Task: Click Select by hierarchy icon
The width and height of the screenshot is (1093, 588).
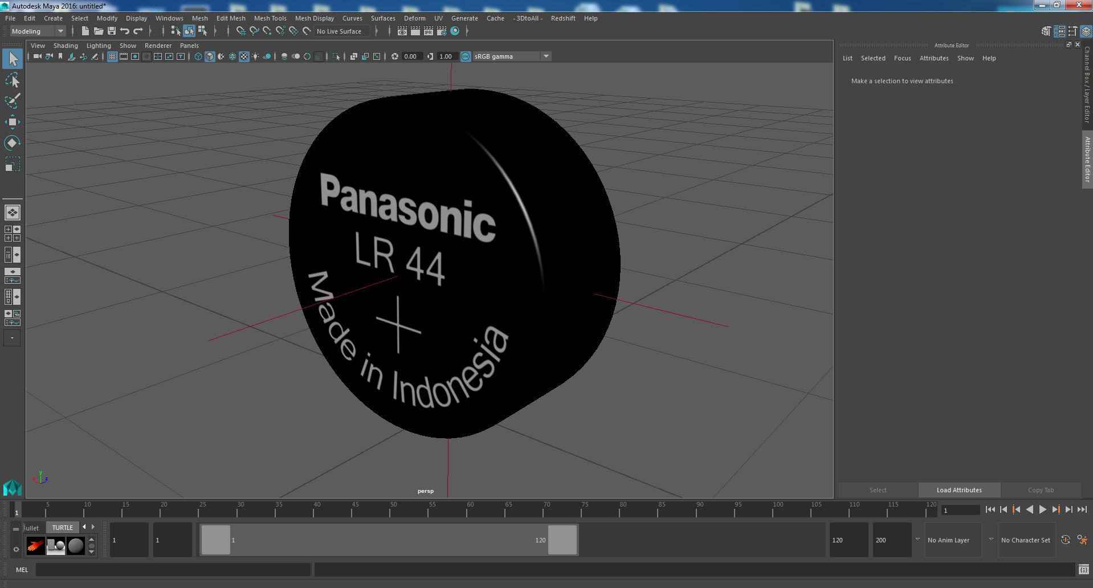Action: click(x=176, y=31)
